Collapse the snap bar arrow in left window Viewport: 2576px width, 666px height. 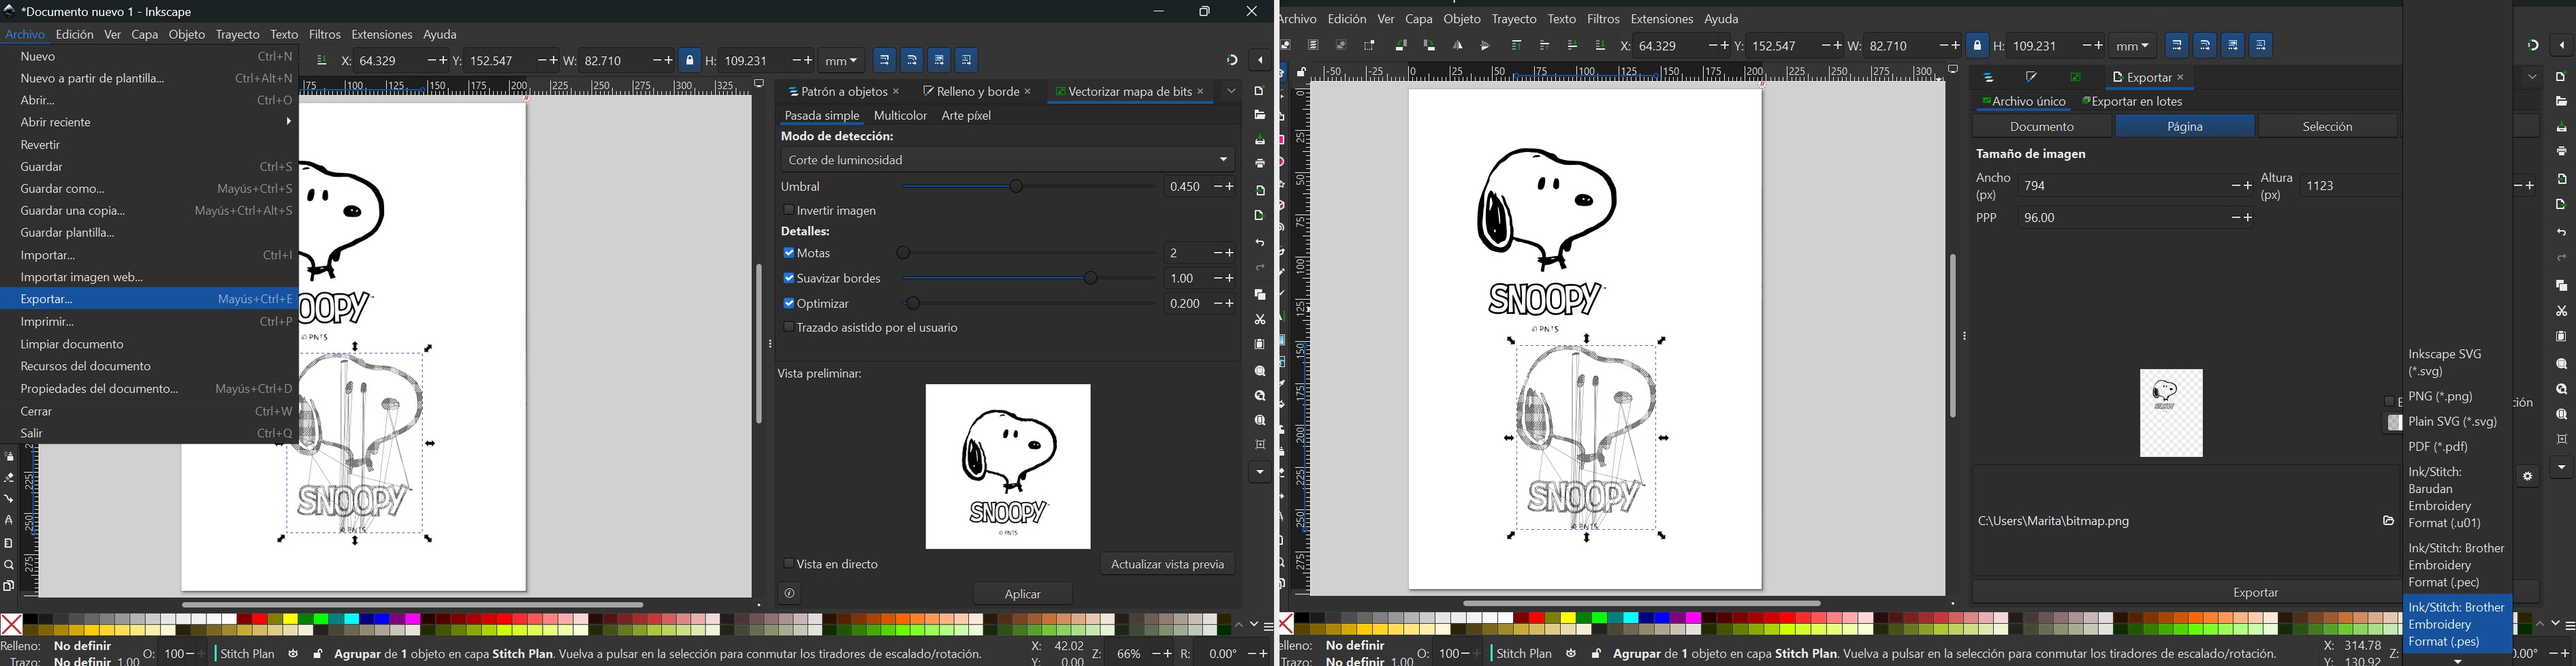tap(1260, 60)
